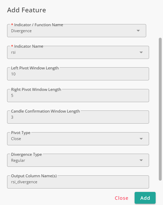Click the vertical scrollbar of the dialog
The height and width of the screenshot is (205, 163).
(160, 109)
